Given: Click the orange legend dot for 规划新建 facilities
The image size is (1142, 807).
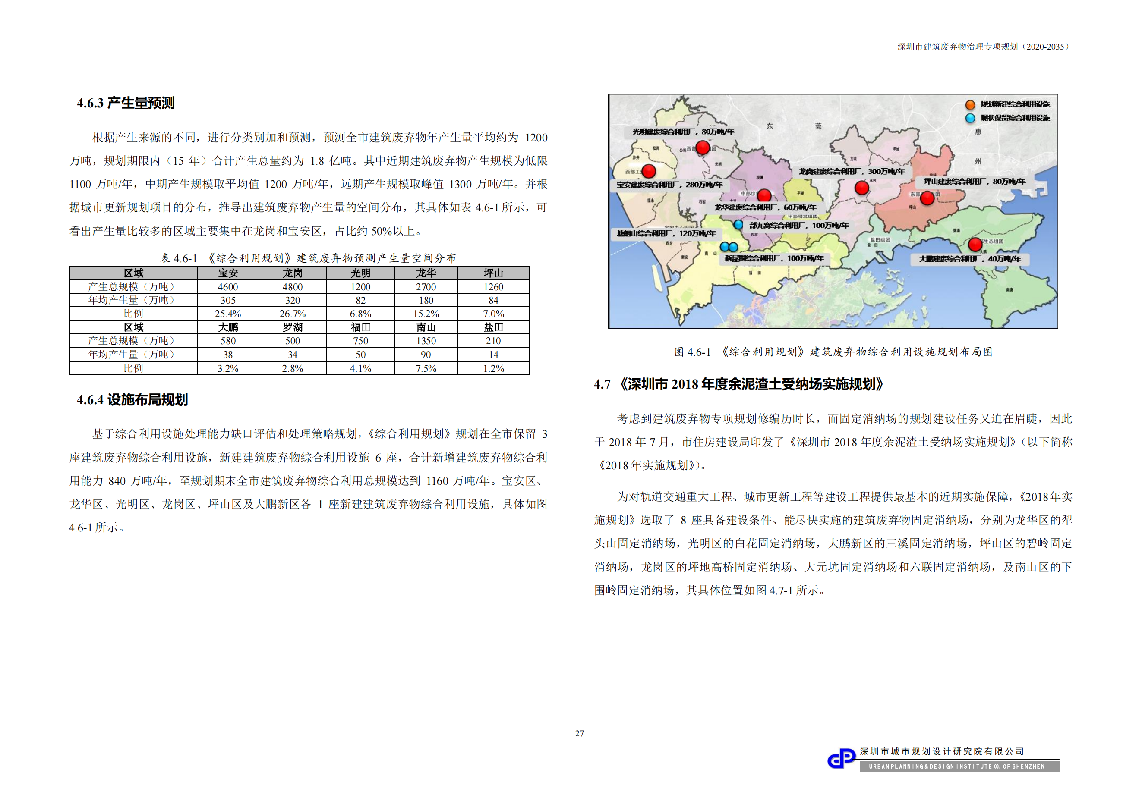Looking at the screenshot, I should tap(970, 105).
